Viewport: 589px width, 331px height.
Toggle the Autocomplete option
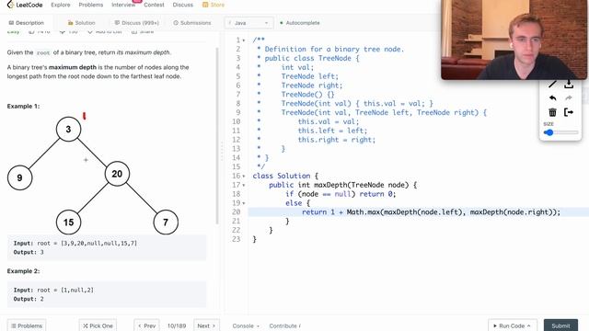[x=300, y=23]
